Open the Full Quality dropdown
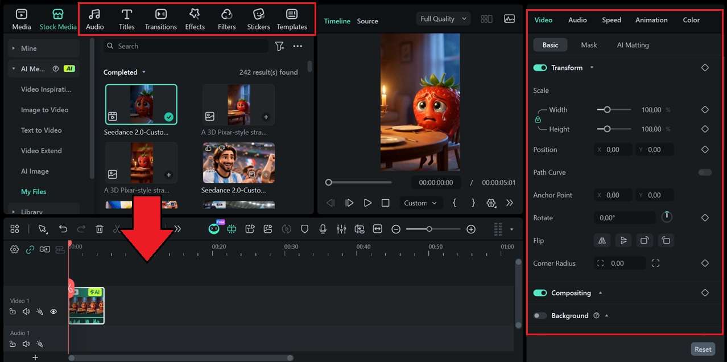 tap(443, 19)
